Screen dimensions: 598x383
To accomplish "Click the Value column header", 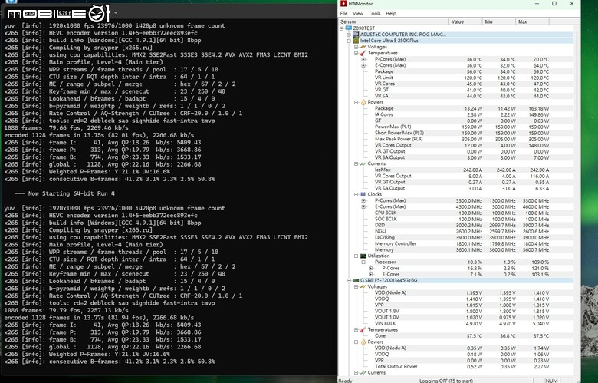I will [x=465, y=21].
